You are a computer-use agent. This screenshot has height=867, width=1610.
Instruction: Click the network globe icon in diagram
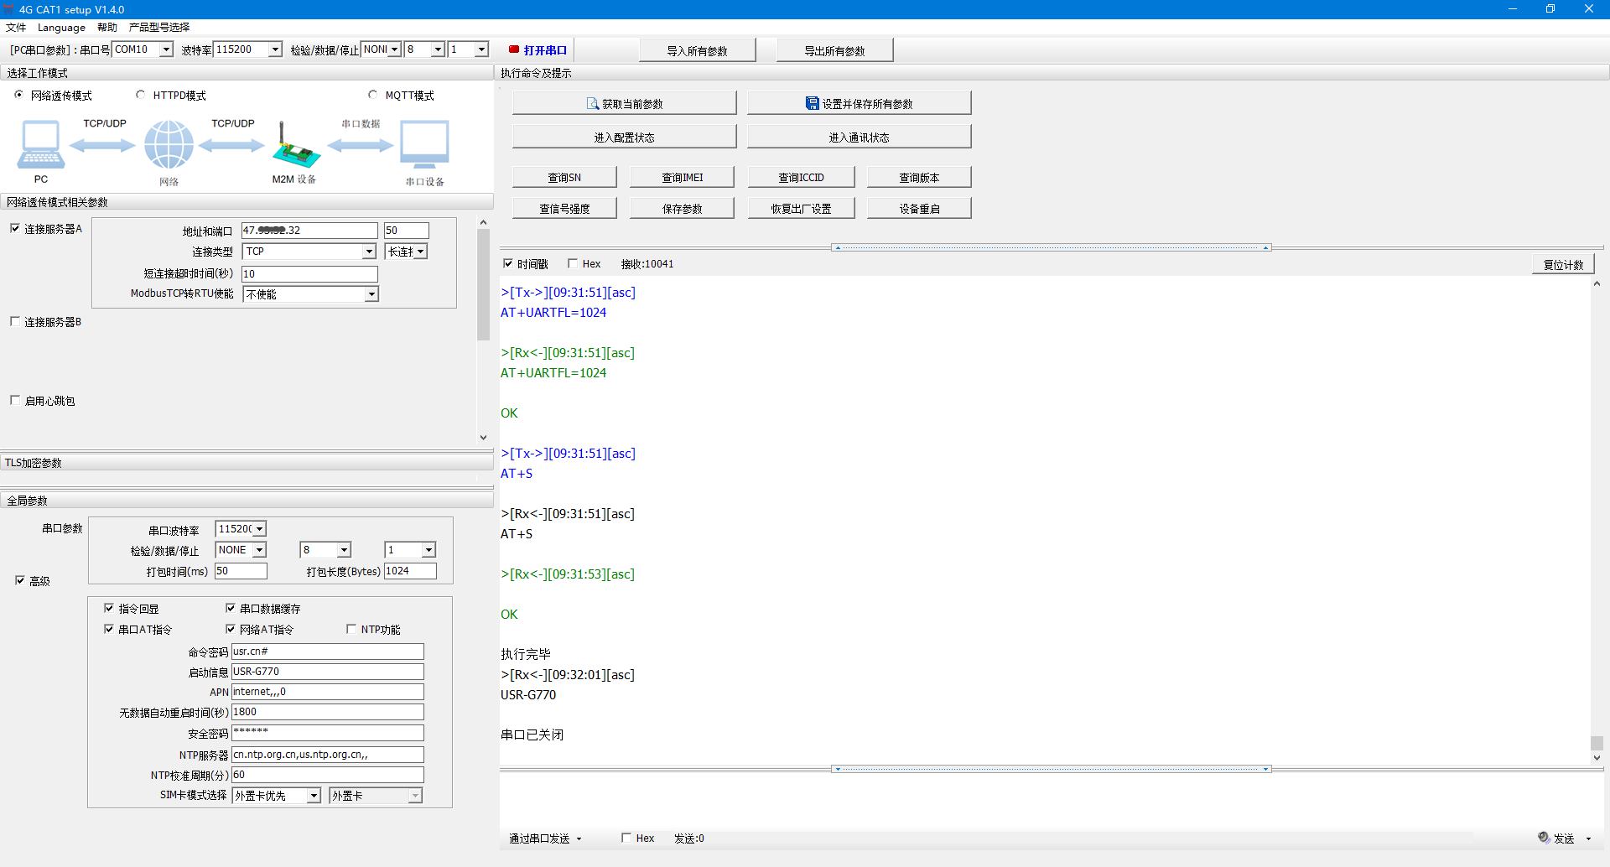click(x=169, y=145)
